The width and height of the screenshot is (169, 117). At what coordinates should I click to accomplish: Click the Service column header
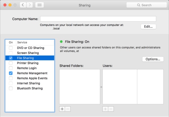pyautogui.click(x=35, y=42)
